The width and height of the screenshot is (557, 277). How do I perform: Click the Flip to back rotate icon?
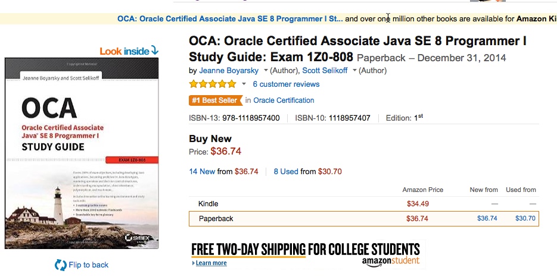coord(60,265)
